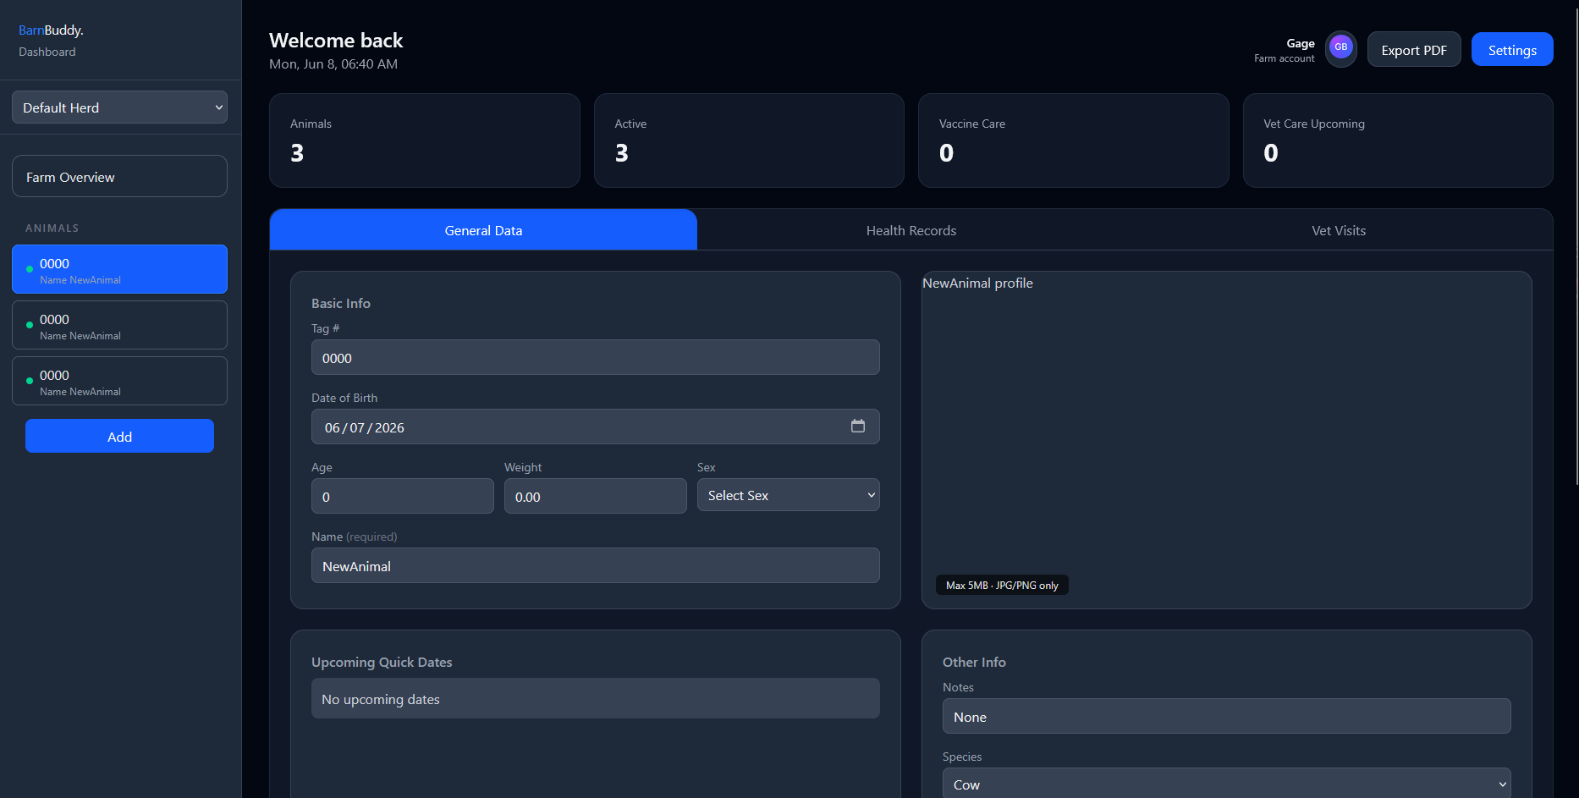Screen dimensions: 1579x798
Task: Click the Weight input field
Action: point(595,496)
